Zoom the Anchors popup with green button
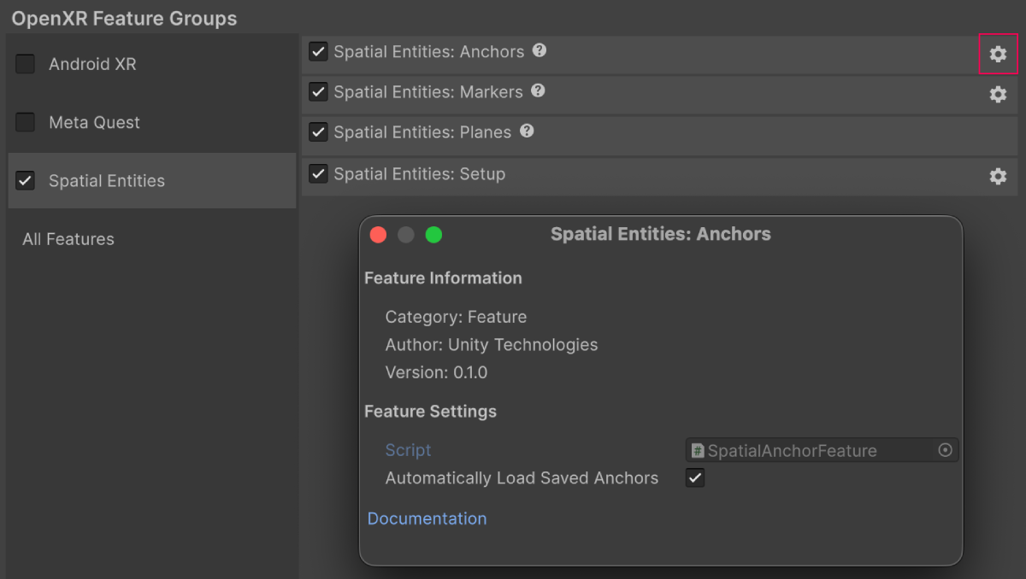 pyautogui.click(x=433, y=235)
